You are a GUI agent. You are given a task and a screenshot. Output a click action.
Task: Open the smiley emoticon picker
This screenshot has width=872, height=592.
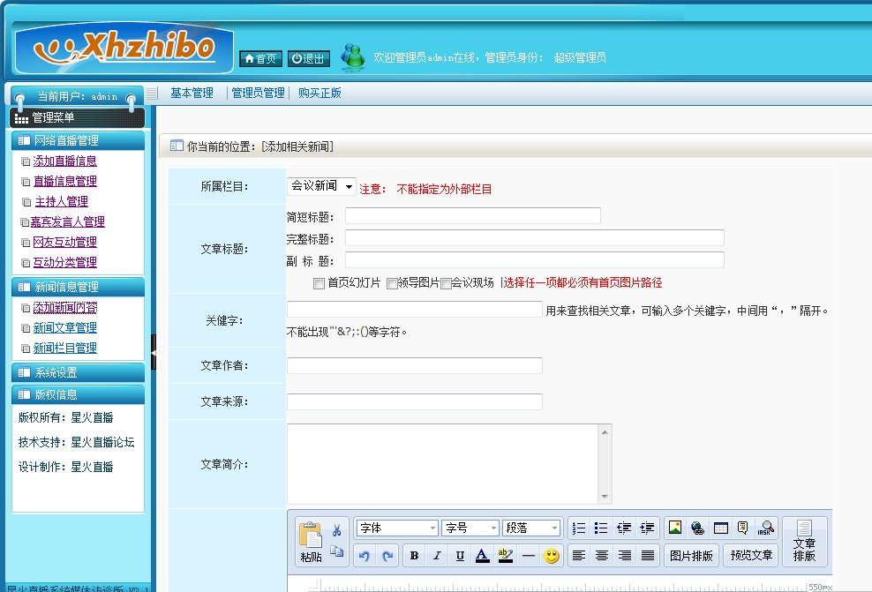pos(551,555)
